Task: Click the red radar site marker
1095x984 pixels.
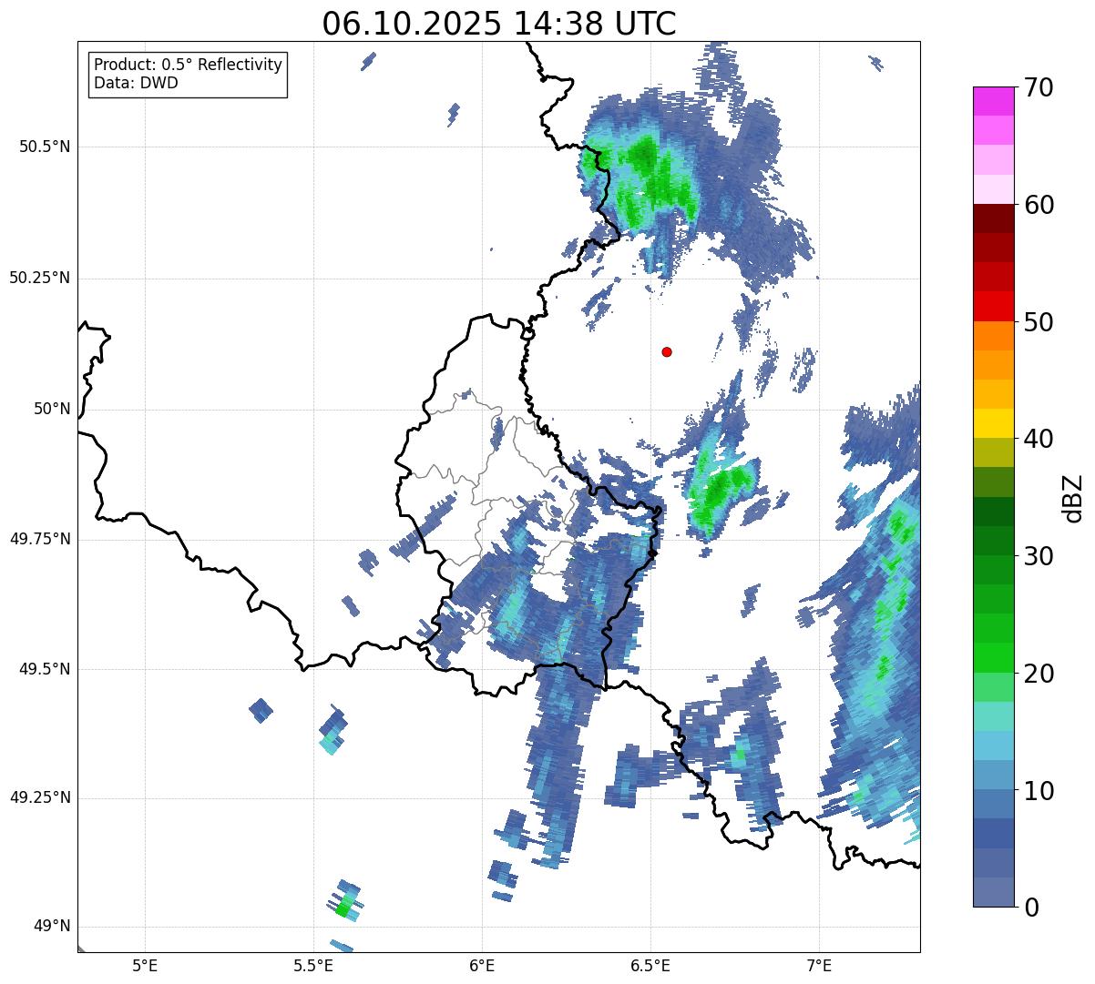Action: coord(667,351)
